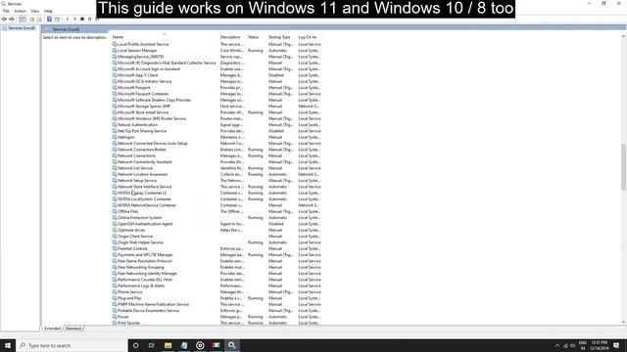Image resolution: width=627 pixels, height=352 pixels.
Task: Click the blue Help icon in the toolbar
Action: [49, 20]
